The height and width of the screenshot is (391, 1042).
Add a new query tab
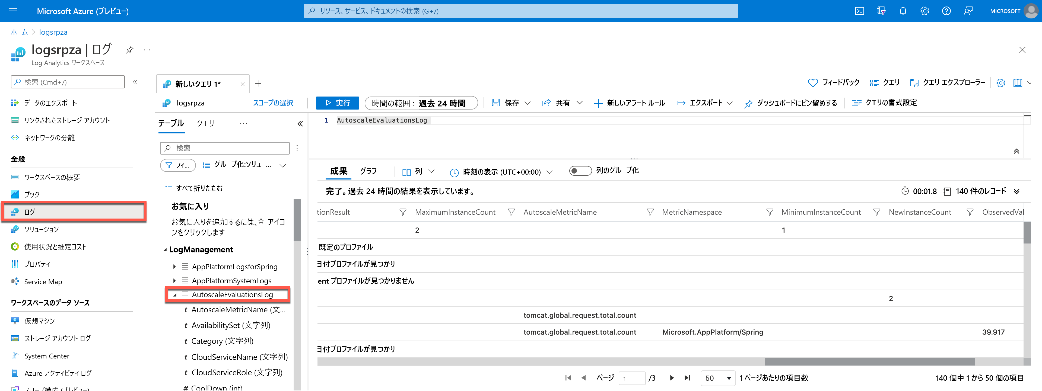tap(258, 84)
